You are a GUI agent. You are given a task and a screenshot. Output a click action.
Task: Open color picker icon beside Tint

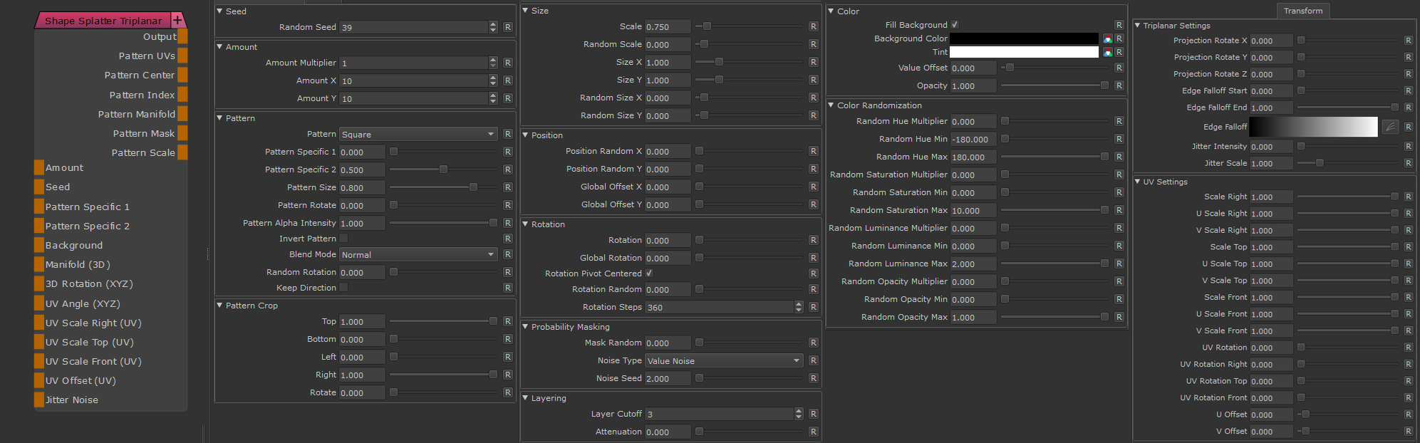(1107, 52)
